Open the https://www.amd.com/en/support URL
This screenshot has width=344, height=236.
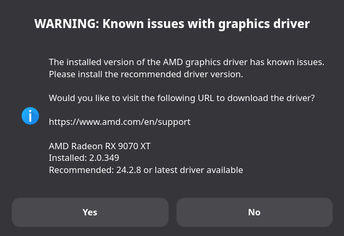point(120,122)
